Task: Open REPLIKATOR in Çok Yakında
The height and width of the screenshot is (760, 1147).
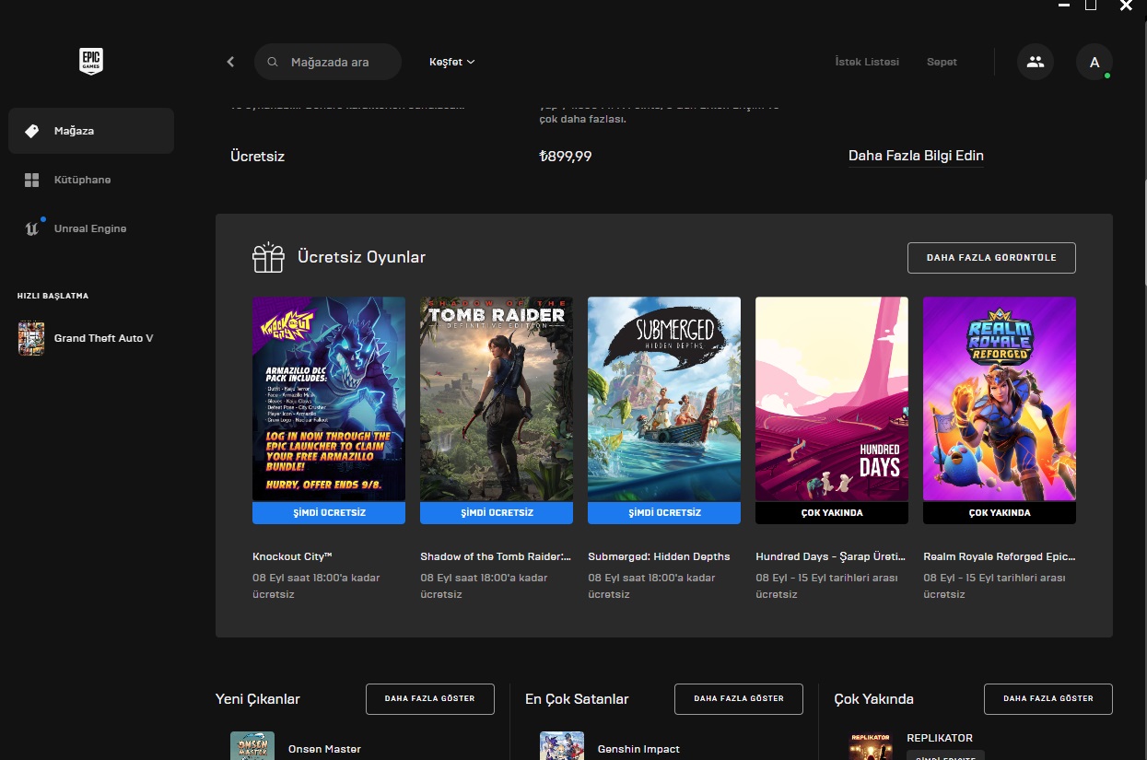Action: 940,738
